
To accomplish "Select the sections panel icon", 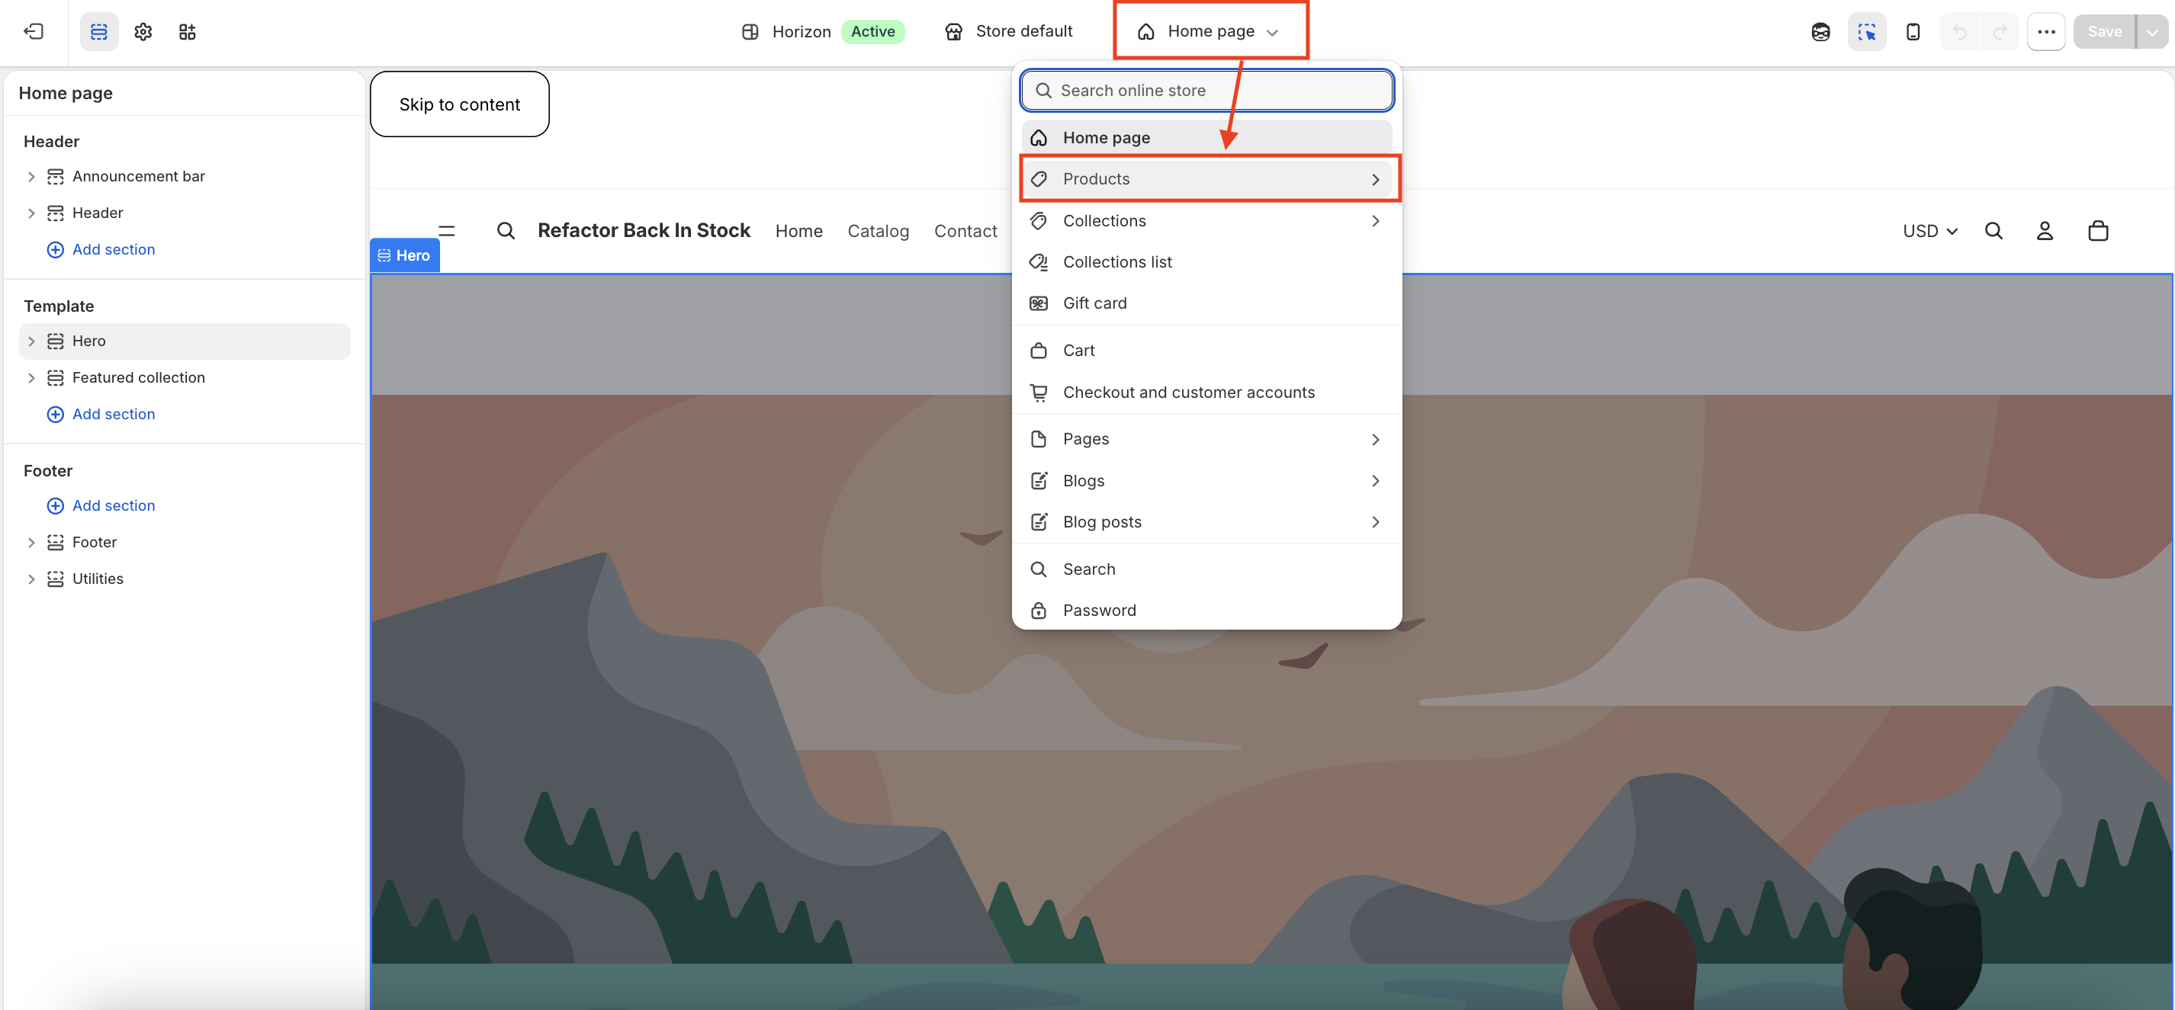I will (x=99, y=31).
